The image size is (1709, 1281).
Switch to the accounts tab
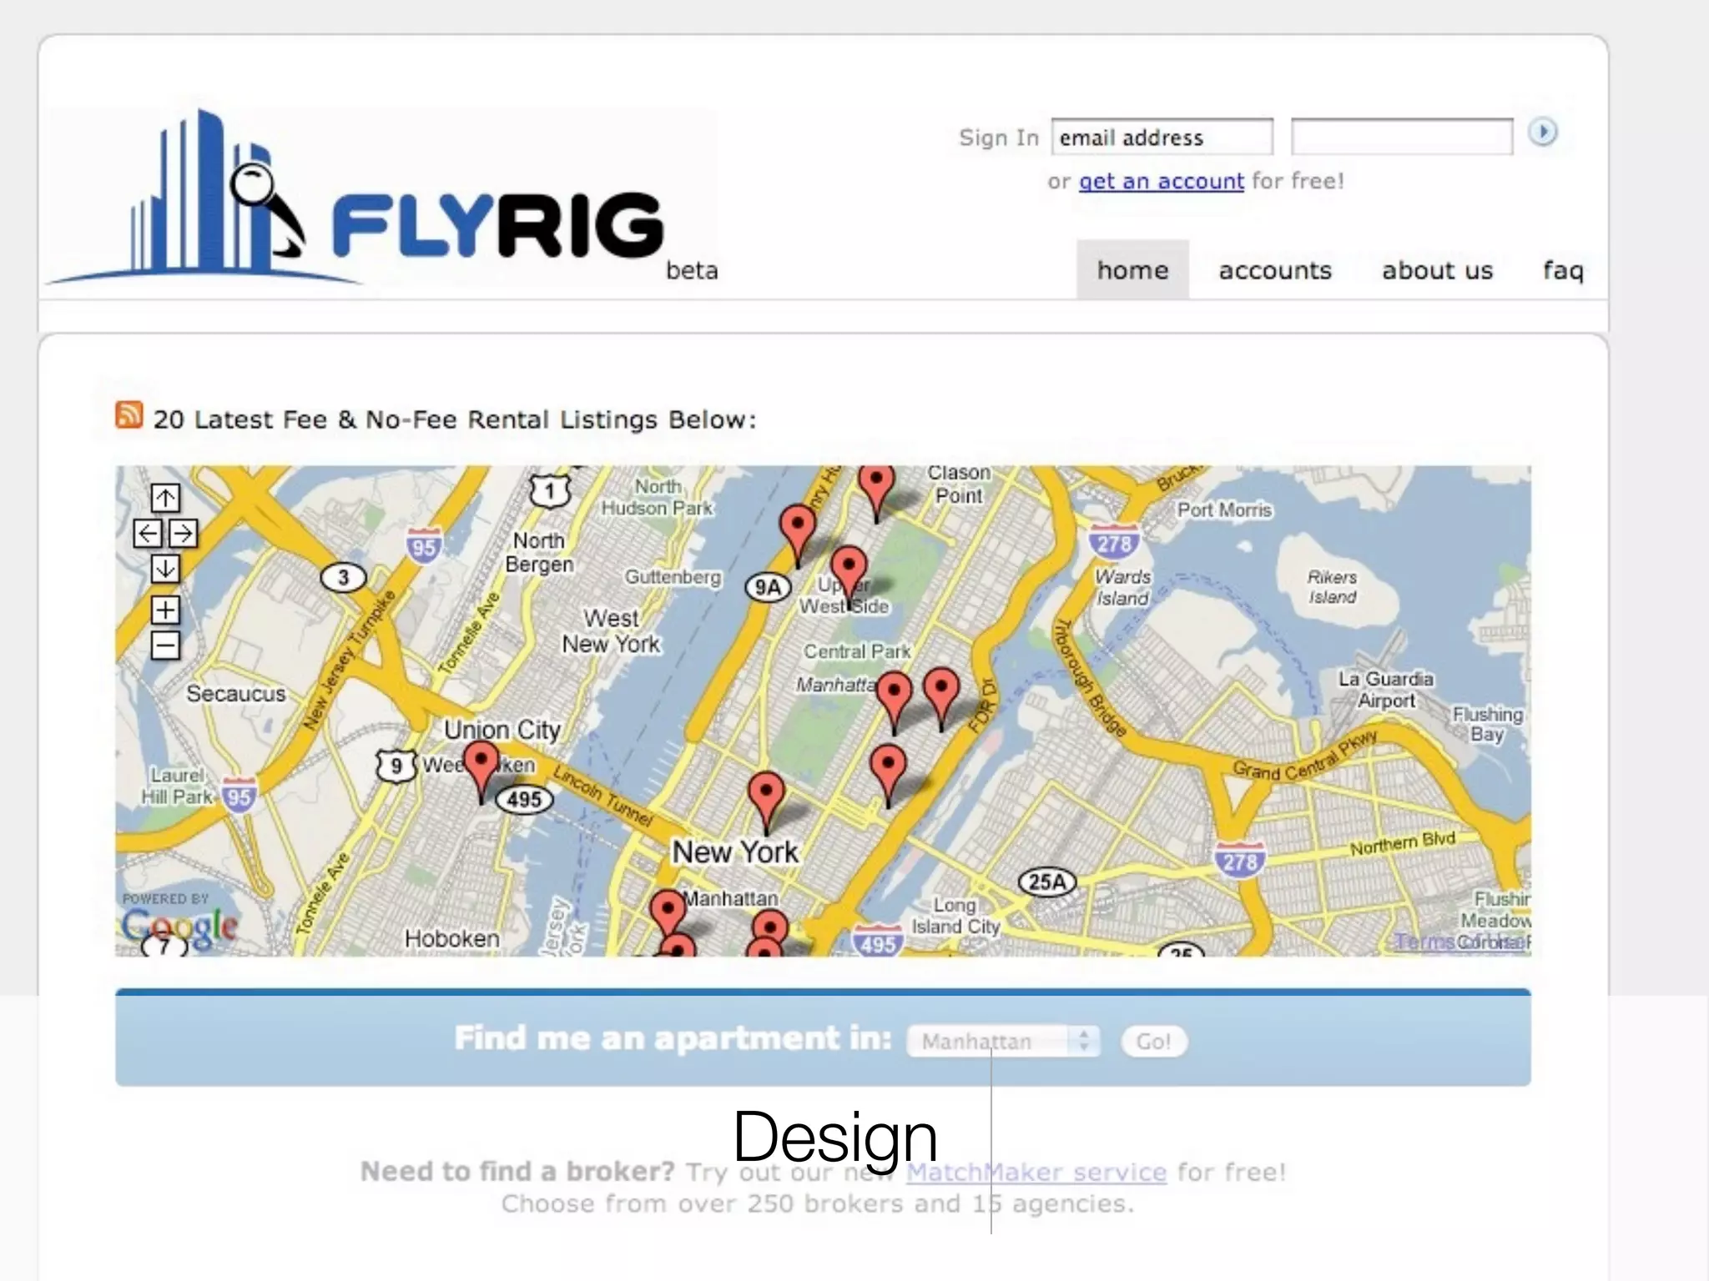pyautogui.click(x=1274, y=270)
